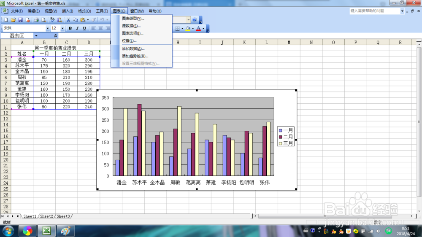Open the 插入(I) menu
The height and width of the screenshot is (237, 422).
click(67, 11)
